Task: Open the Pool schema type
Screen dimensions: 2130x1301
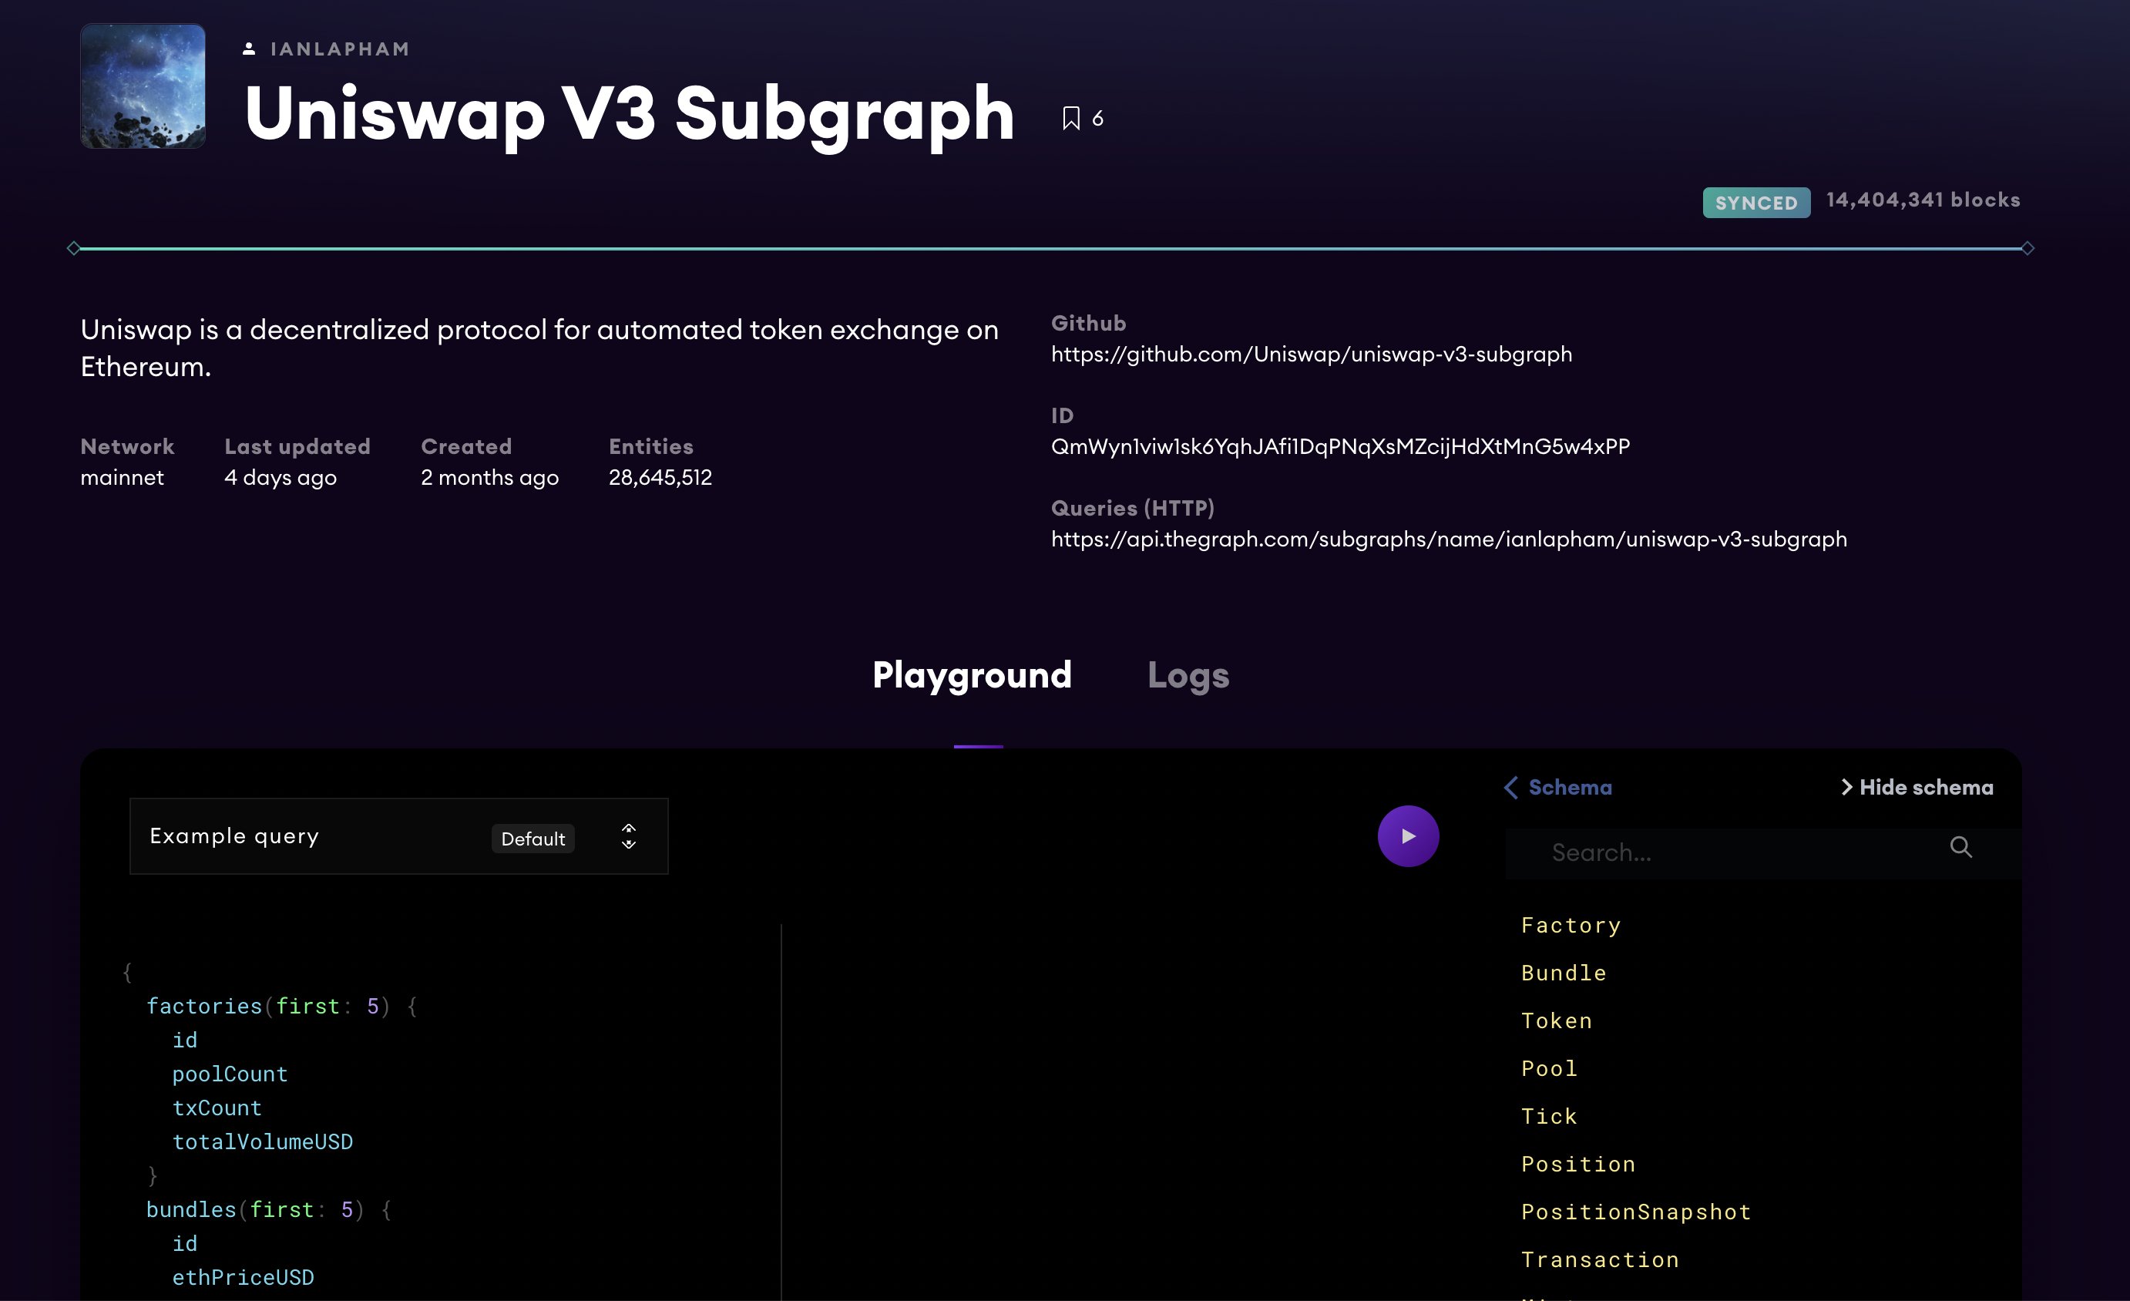Action: click(x=1549, y=1068)
